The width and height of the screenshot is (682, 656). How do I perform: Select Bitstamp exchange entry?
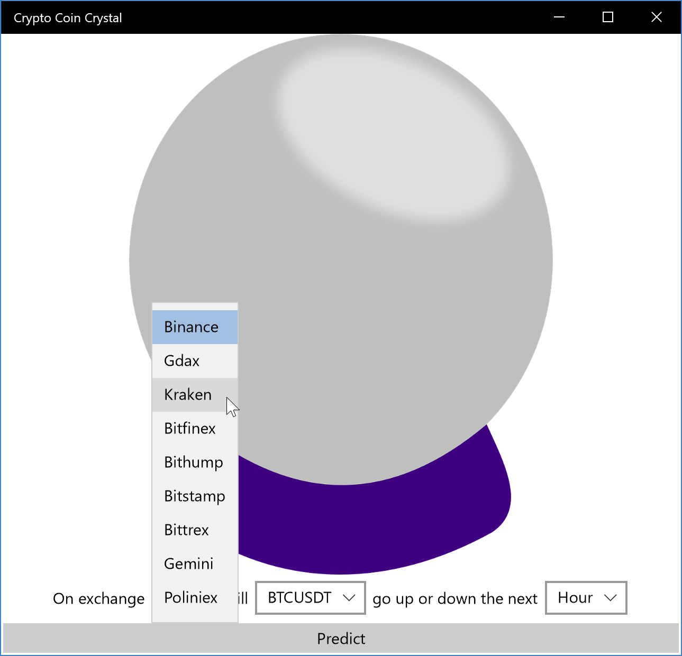(x=195, y=496)
